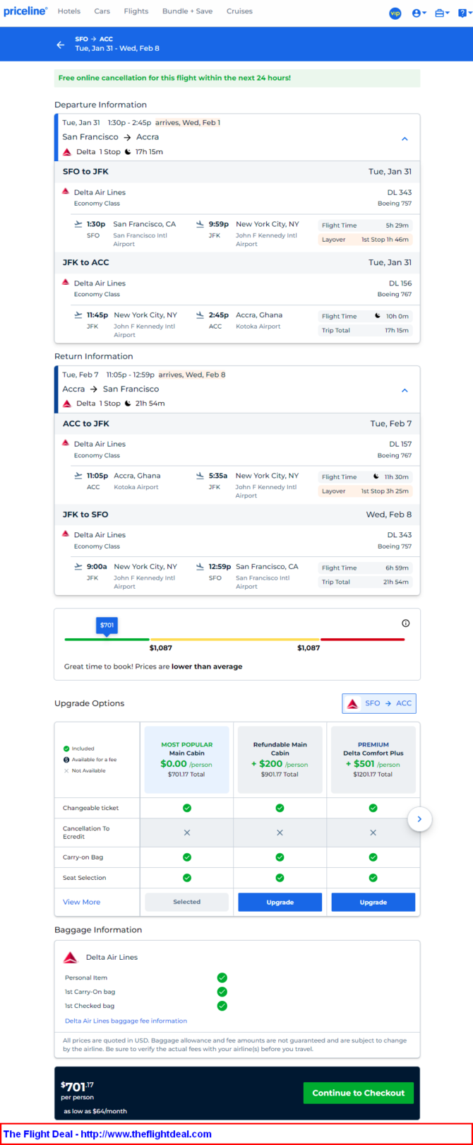
Task: Click the Priceline logo
Action: (x=25, y=11)
